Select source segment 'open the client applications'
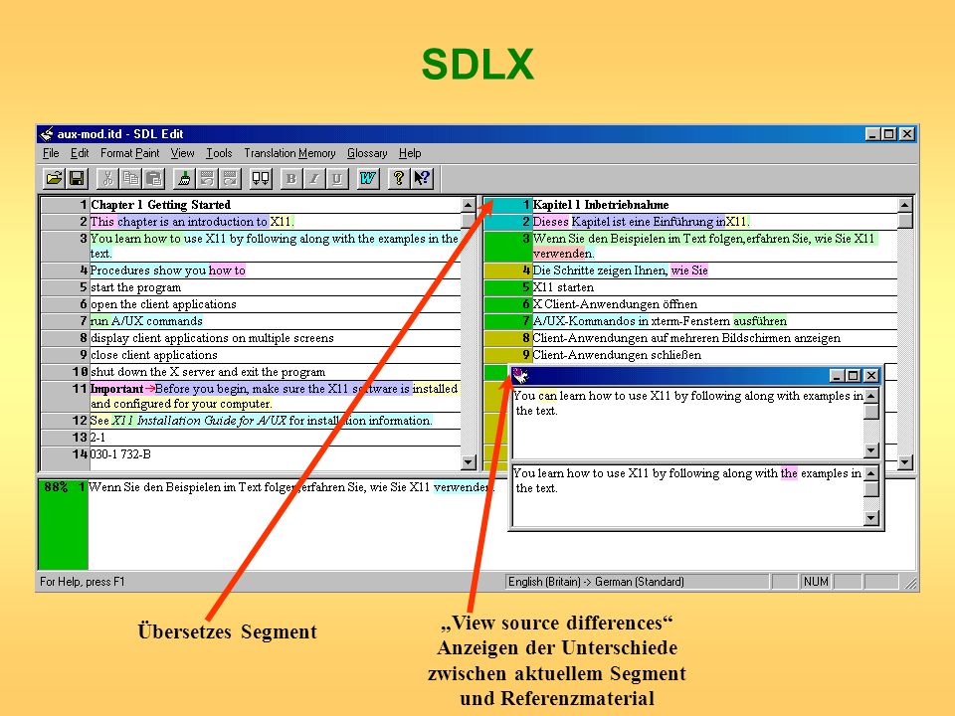Viewport: 955px width, 716px height. click(276, 304)
